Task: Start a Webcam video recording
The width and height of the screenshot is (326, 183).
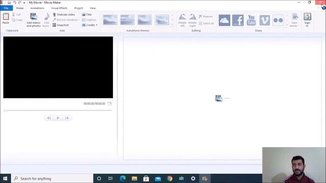Action: point(64,15)
